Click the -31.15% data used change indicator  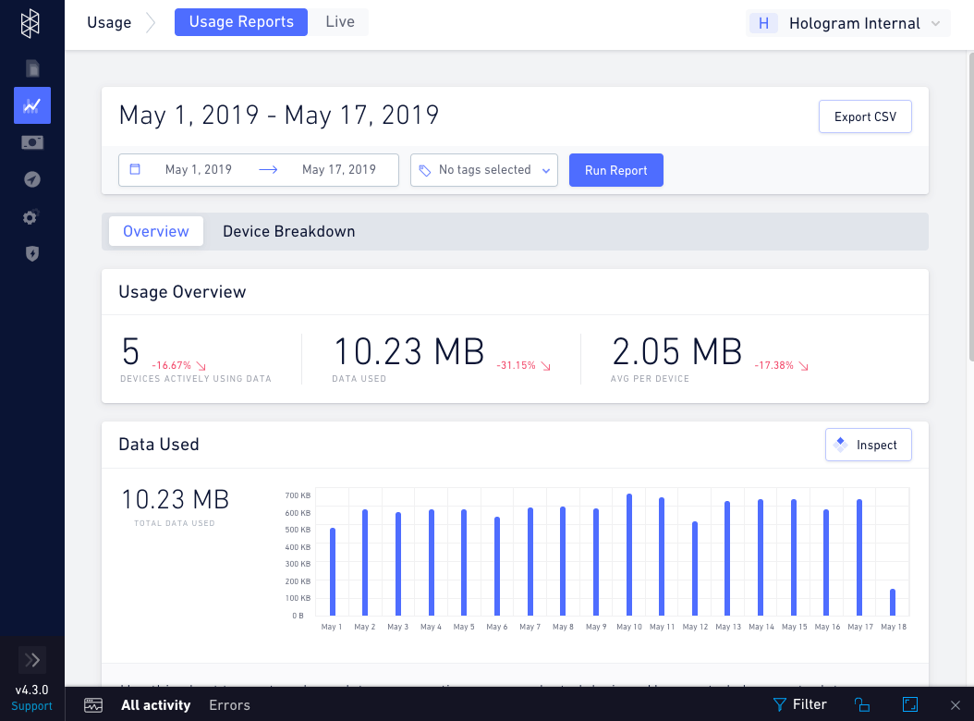(x=524, y=365)
